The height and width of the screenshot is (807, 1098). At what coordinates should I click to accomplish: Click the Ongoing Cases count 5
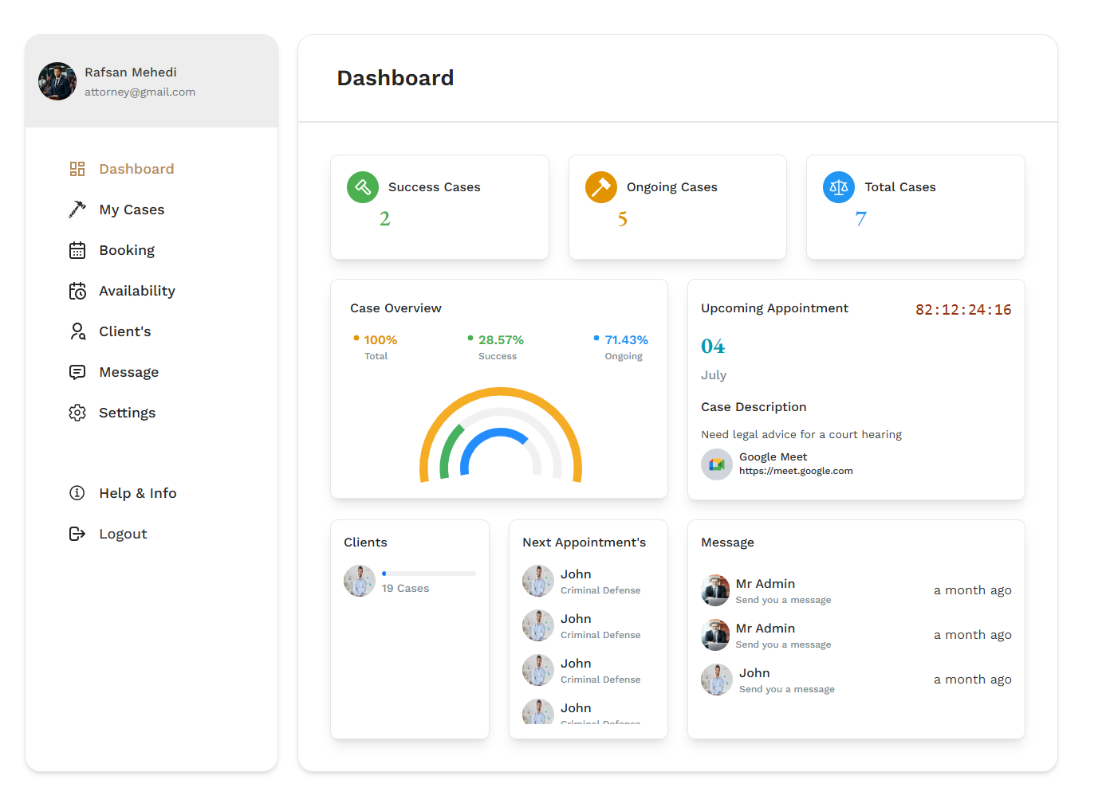pyautogui.click(x=623, y=219)
